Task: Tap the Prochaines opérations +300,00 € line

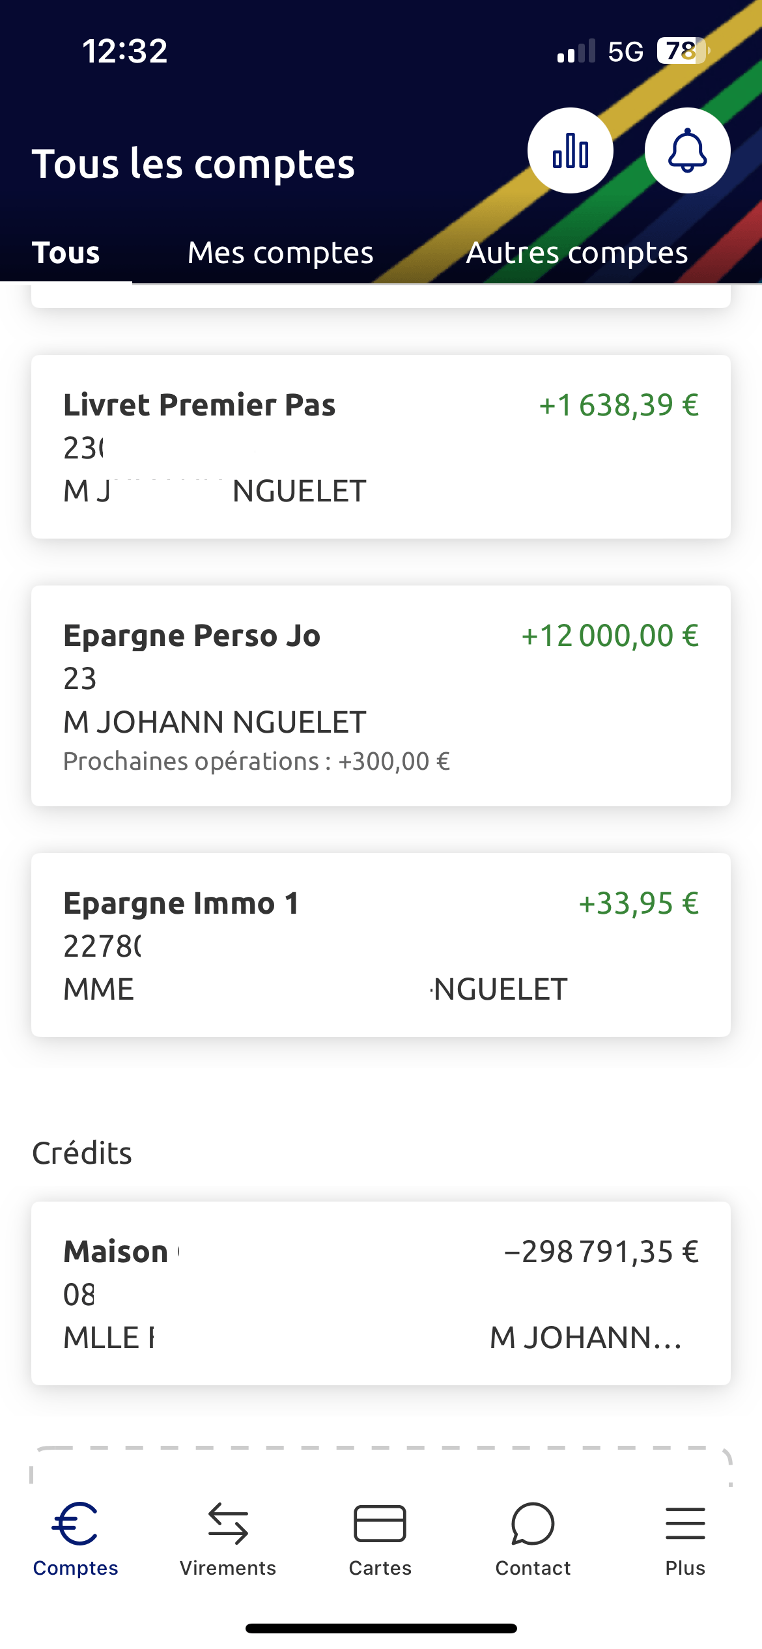Action: 257,761
